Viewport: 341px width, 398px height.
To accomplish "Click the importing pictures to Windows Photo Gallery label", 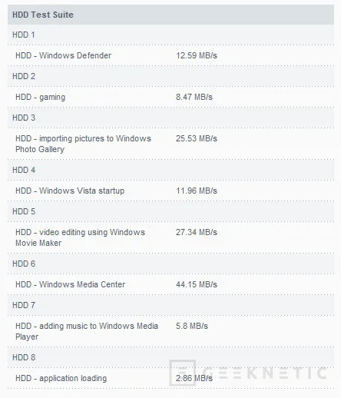I will point(83,144).
